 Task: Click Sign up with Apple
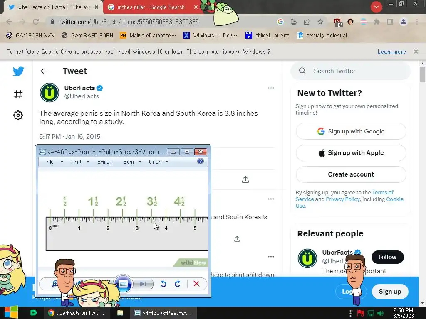point(351,153)
